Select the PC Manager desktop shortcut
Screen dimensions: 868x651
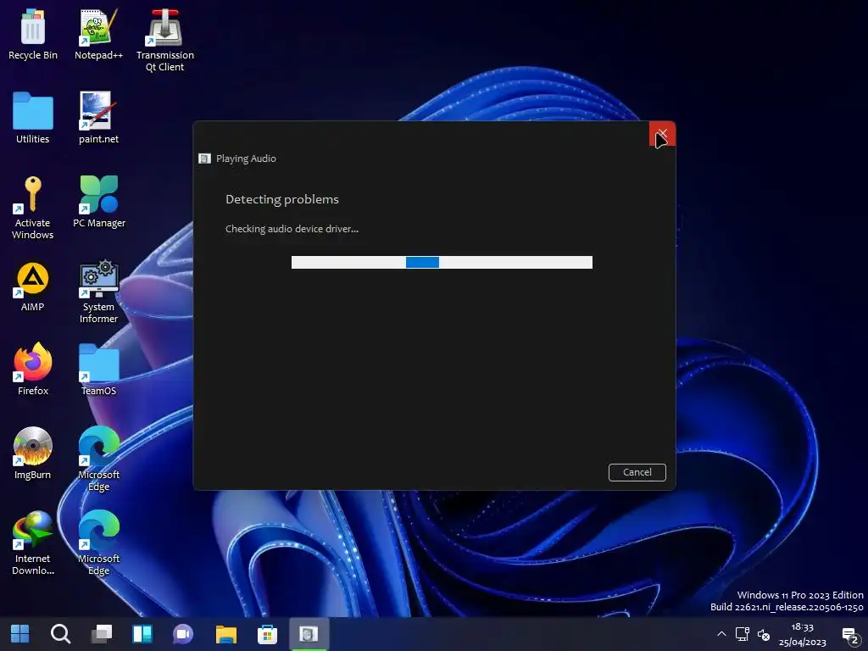99,202
